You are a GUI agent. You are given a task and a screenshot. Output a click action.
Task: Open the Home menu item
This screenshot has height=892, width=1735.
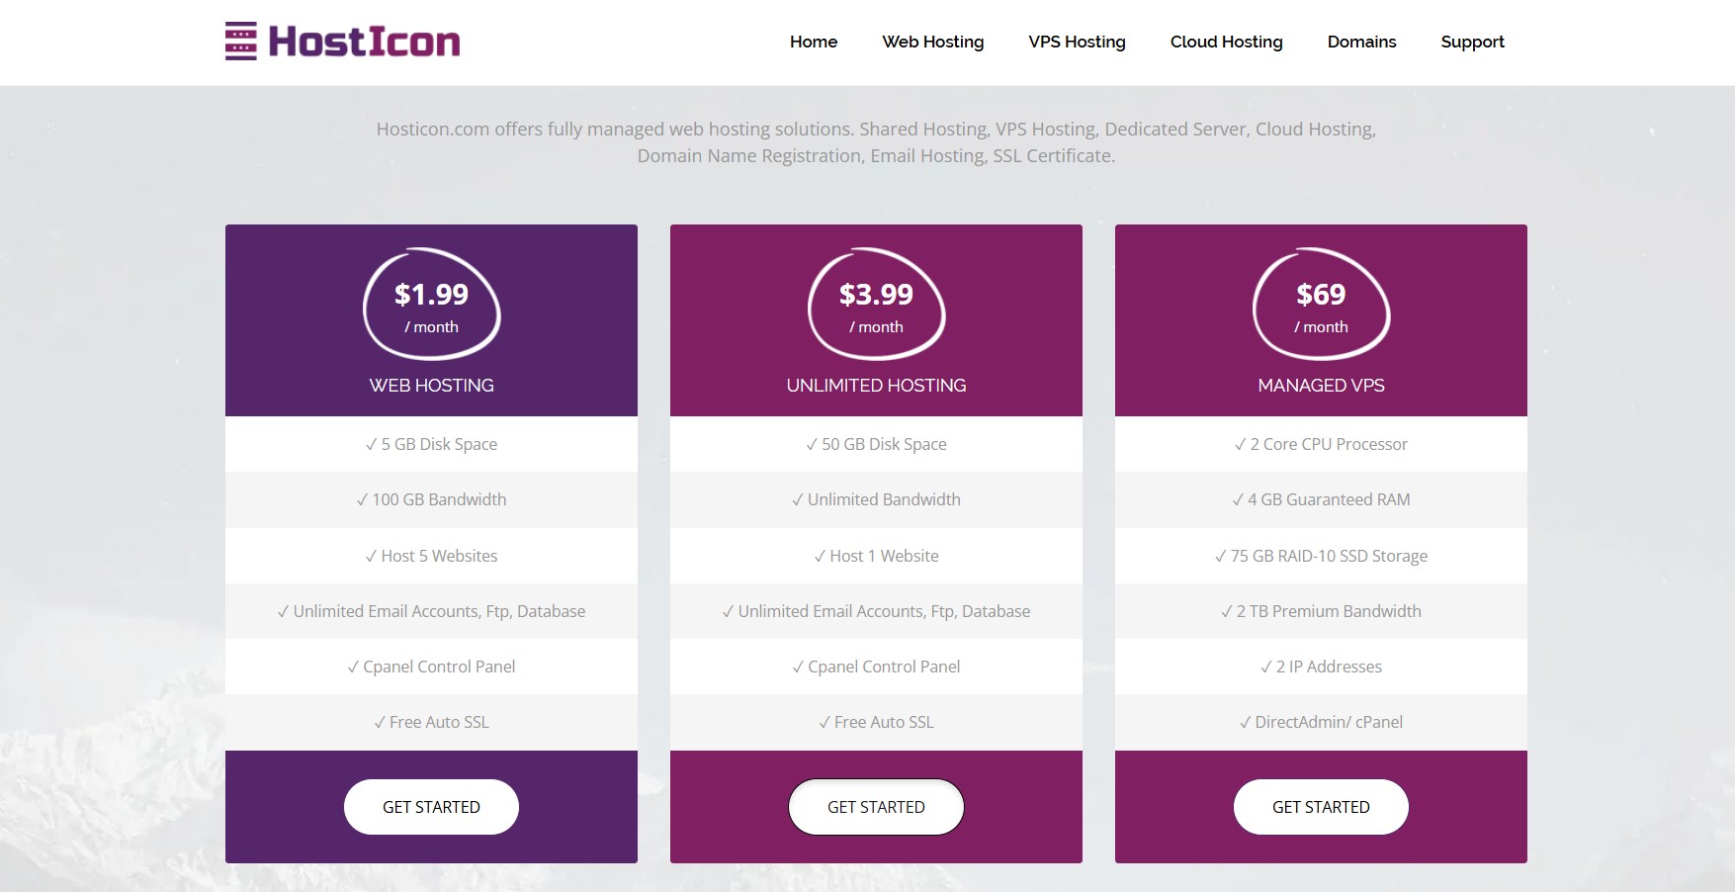click(x=813, y=42)
